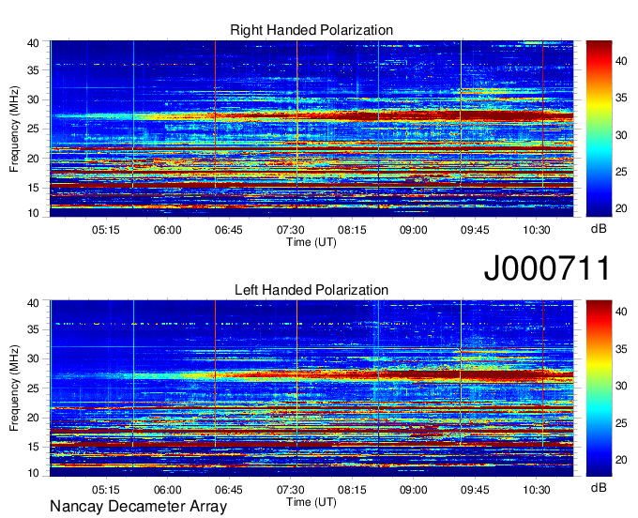638x518 pixels.
Task: Click the dB label under Left Handed color bar
Action: coord(599,487)
